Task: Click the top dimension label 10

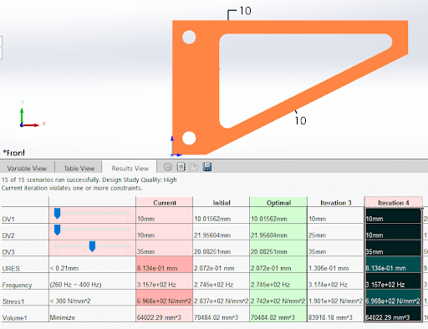Action: pyautogui.click(x=245, y=11)
